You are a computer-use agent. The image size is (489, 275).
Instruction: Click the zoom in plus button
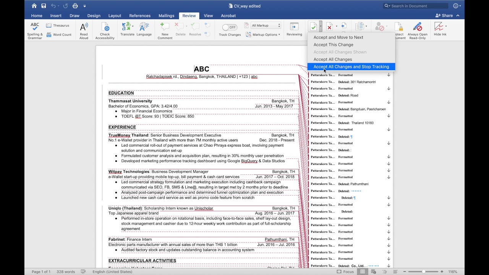(x=442, y=272)
